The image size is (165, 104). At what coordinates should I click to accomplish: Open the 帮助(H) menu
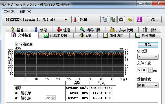tap(25, 11)
